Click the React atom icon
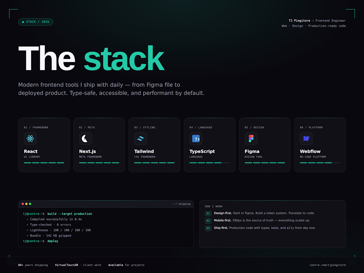364x273 pixels. click(30, 139)
